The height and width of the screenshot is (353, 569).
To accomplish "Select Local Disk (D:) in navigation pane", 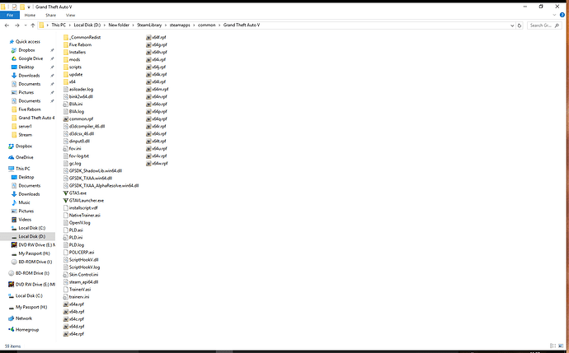I will 28,236.
